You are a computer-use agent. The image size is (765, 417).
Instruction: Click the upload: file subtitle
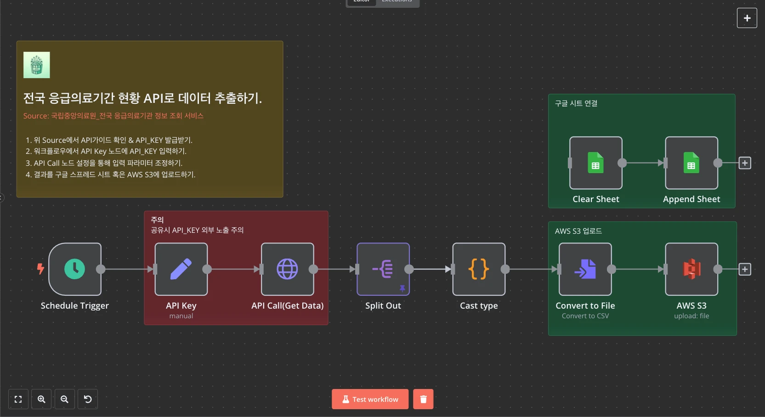point(691,316)
